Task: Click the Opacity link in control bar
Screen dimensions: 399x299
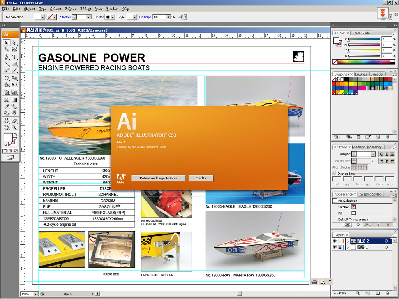Action: (145, 17)
